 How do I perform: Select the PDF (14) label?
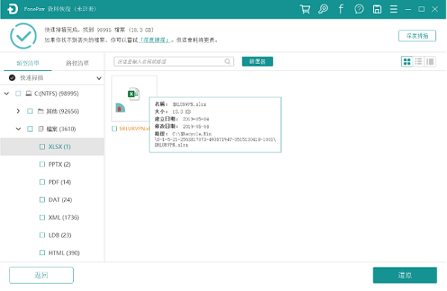(x=60, y=182)
